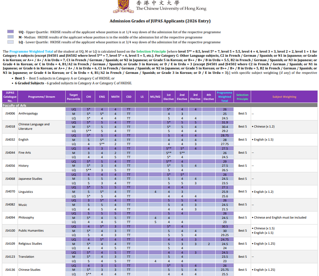Click catalogue number 'JS4136'

(10, 270)
